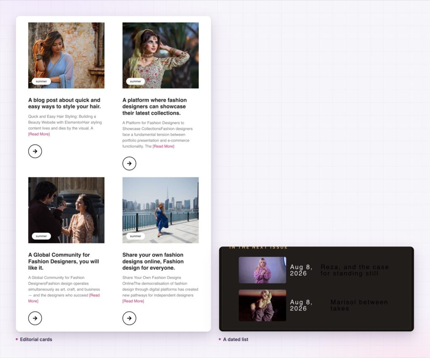430x358 pixels.
Task: Open the Read More link in the Share your own designs post
Action: pyautogui.click(x=133, y=301)
